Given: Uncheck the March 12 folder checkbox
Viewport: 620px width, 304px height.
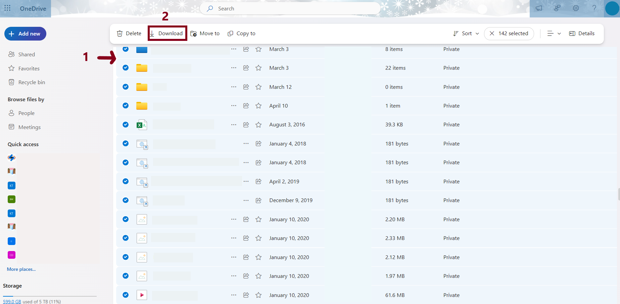Looking at the screenshot, I should tap(126, 87).
